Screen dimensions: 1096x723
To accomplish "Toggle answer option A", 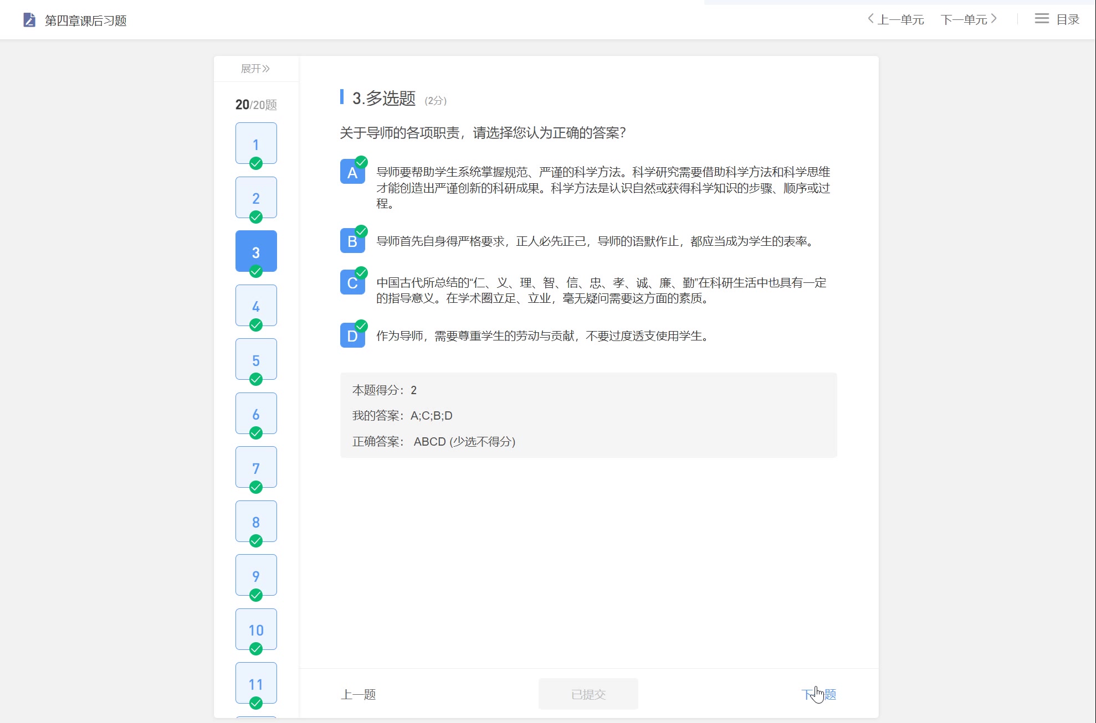I will (x=352, y=172).
